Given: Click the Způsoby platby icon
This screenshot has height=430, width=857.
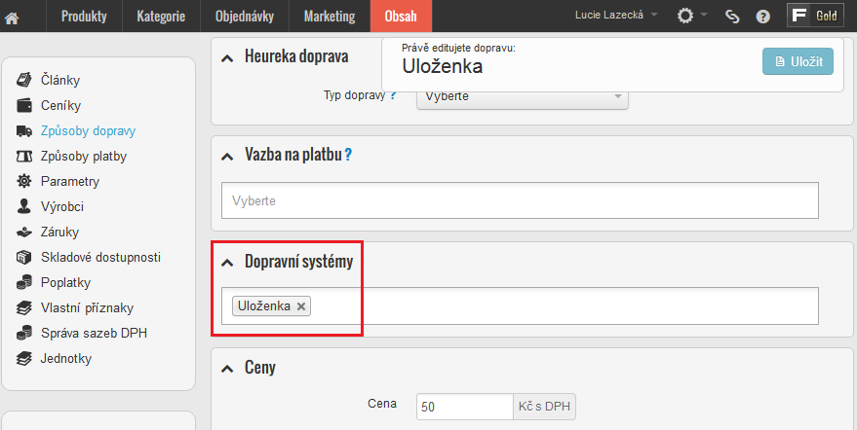Looking at the screenshot, I should point(24,156).
